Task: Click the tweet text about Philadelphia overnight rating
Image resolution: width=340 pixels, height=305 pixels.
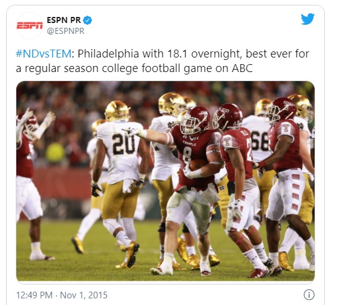Action: (x=162, y=61)
